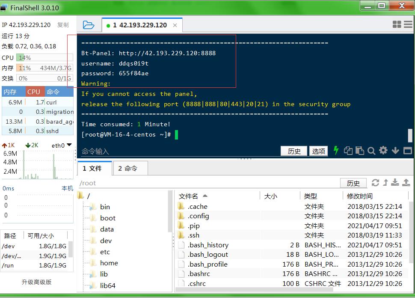Click the terminal copy icon
This screenshot has height=300, width=415.
348,151
